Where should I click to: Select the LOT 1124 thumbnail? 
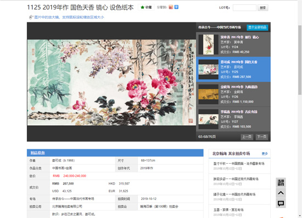coord(209,44)
